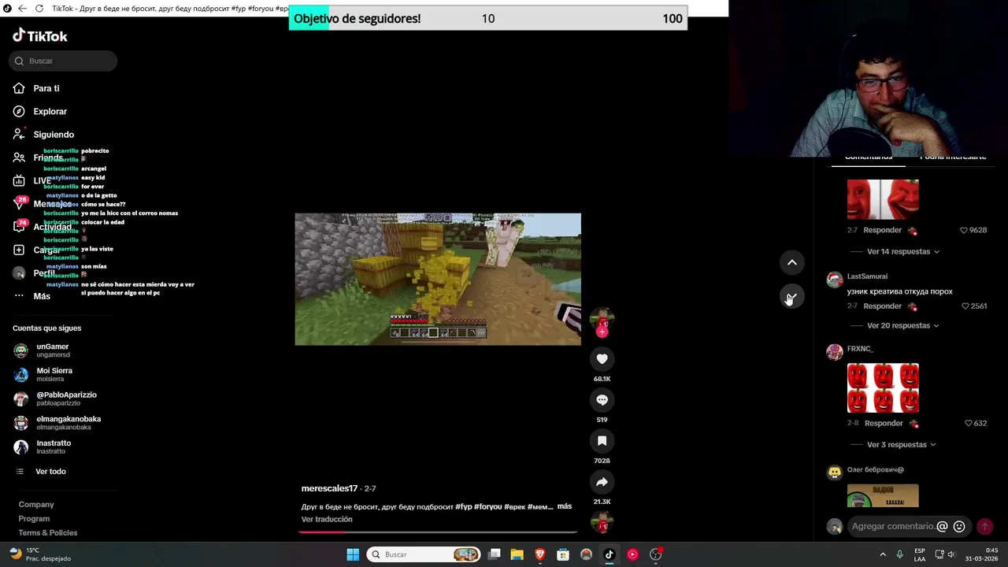Expand Ver 3 respuestas
The height and width of the screenshot is (567, 1008).
point(901,444)
